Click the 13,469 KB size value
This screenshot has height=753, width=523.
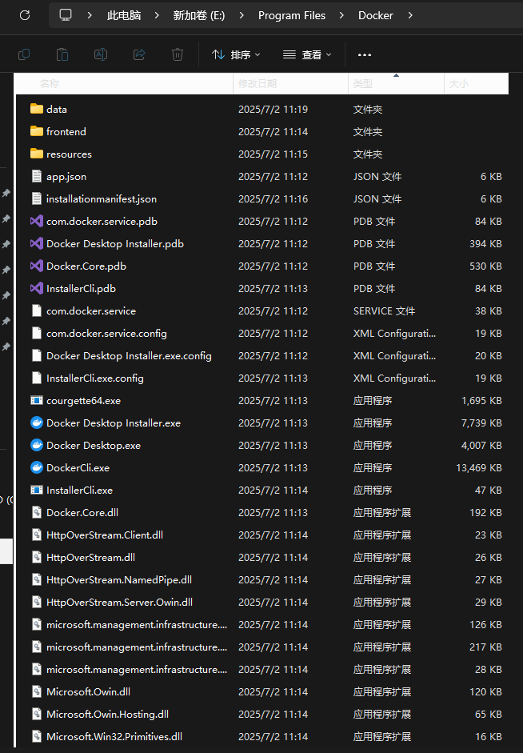tap(478, 468)
